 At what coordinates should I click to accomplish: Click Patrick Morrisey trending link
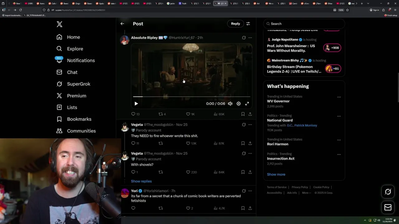pos(306,125)
